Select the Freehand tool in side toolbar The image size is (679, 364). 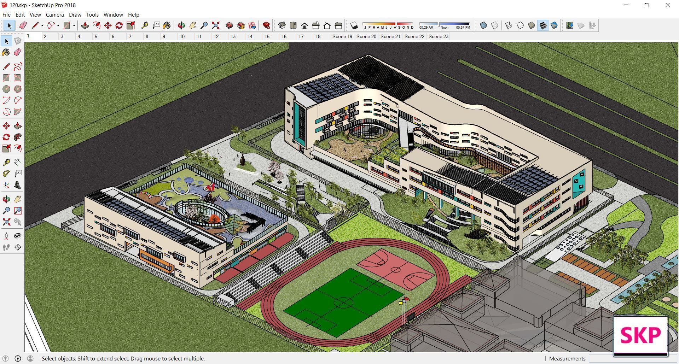point(18,66)
